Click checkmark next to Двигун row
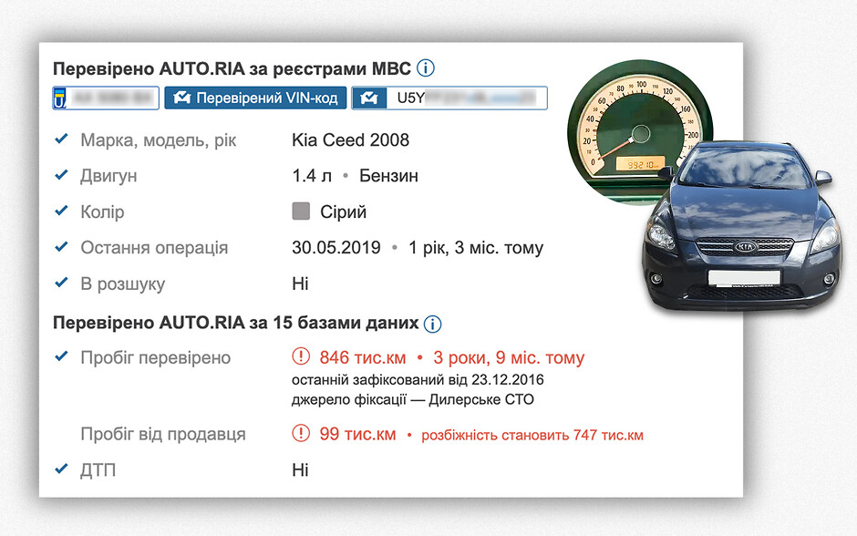 [x=62, y=175]
